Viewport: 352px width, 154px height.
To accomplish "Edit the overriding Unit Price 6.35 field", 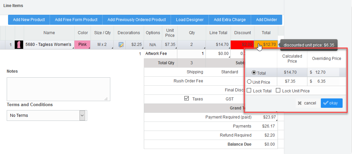I will click(x=323, y=81).
